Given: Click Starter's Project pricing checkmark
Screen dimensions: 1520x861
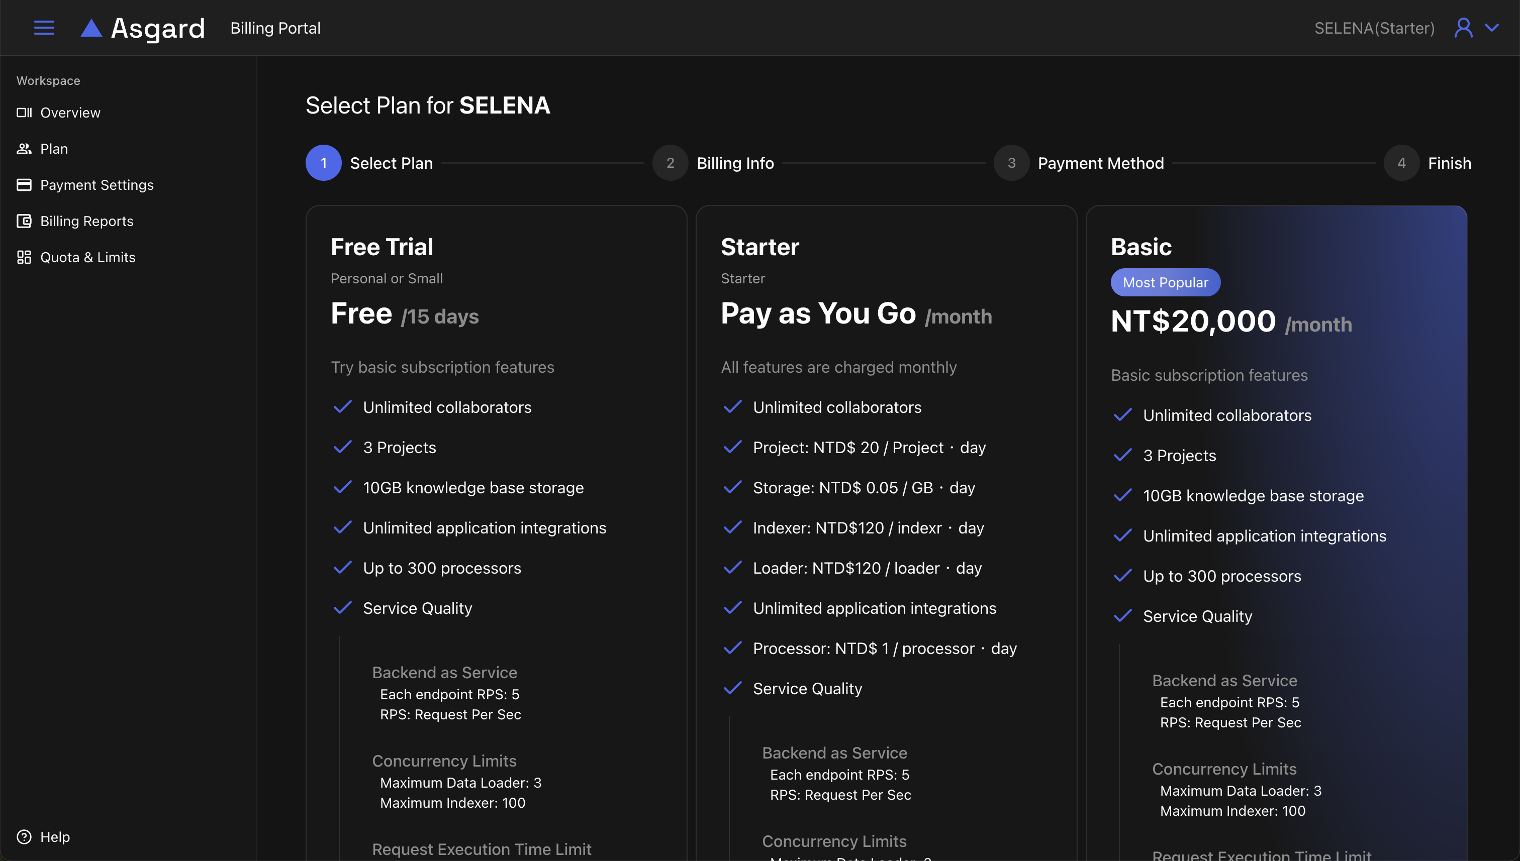Looking at the screenshot, I should pos(732,447).
